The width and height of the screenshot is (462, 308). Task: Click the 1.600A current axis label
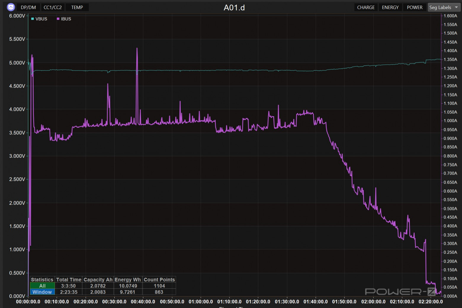coord(450,16)
